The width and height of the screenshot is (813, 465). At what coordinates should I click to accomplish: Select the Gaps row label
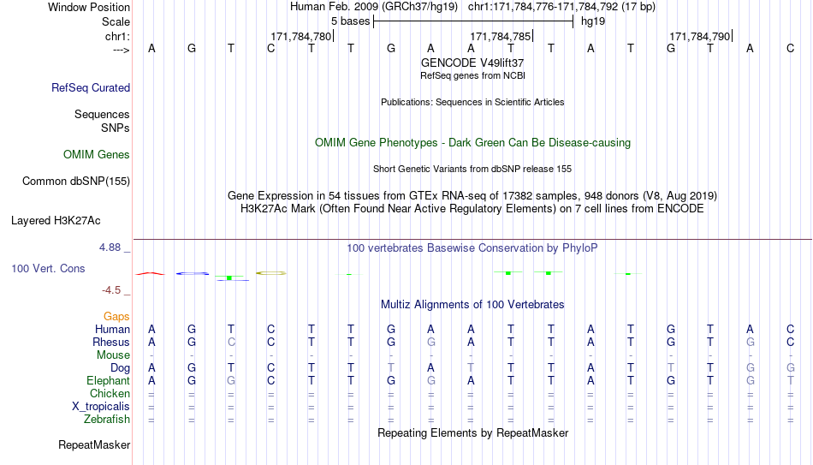tap(116, 317)
